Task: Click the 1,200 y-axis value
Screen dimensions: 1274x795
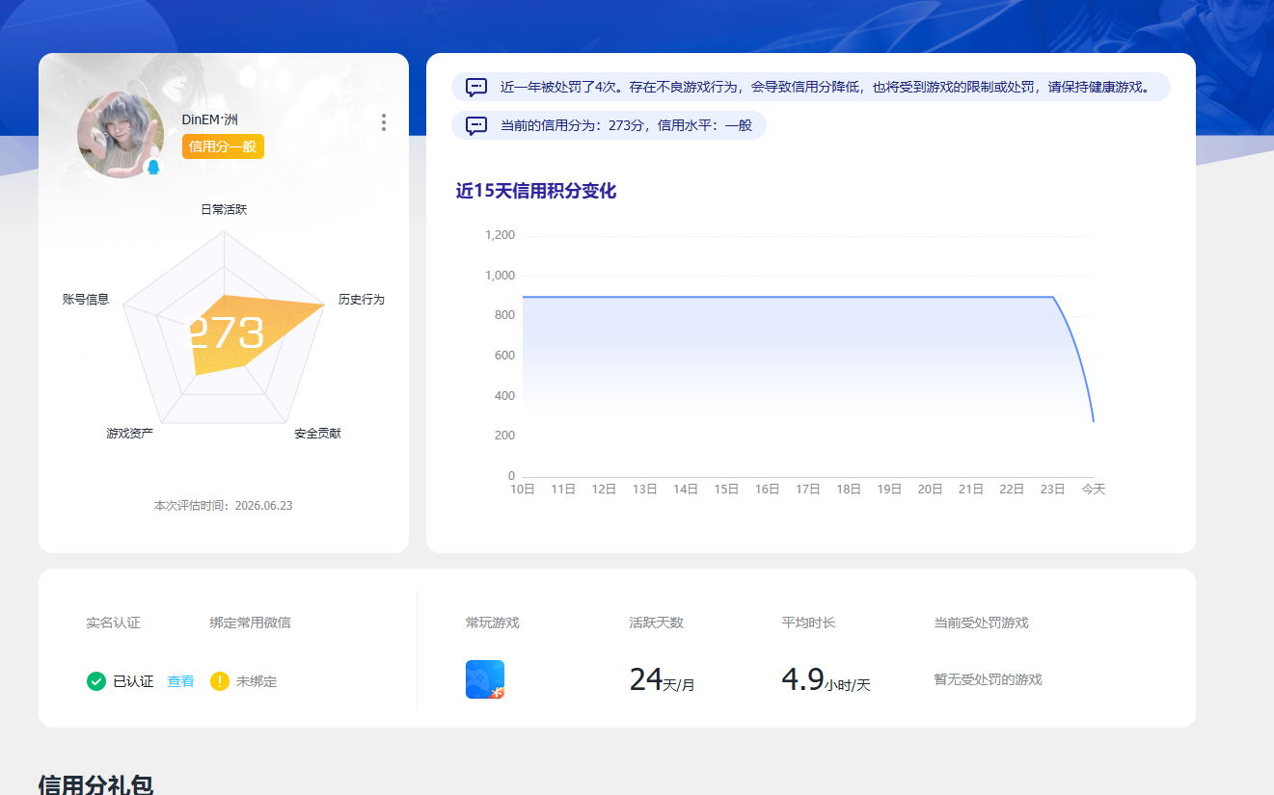Action: point(500,235)
